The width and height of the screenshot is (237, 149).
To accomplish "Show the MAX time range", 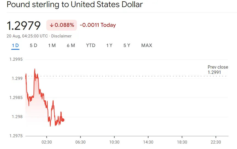I will pyautogui.click(x=146, y=45).
